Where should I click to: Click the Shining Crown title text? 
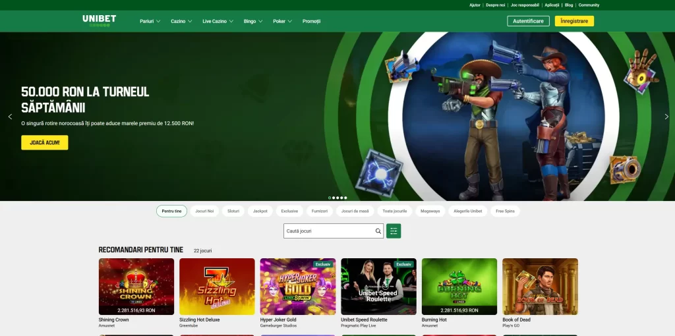tap(113, 320)
